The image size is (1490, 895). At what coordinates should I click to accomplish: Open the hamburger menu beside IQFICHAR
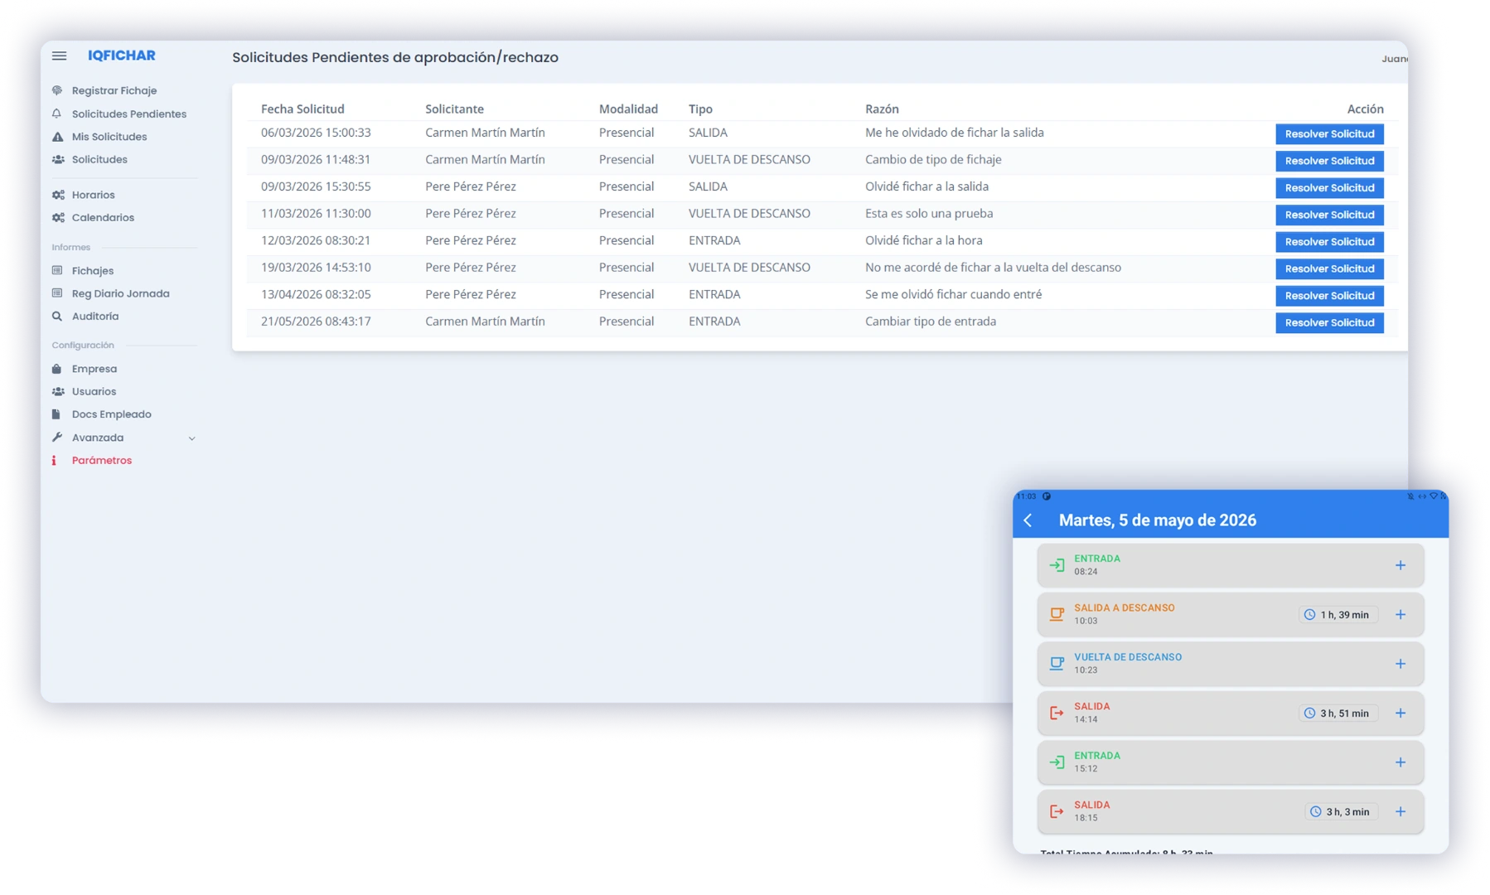tap(59, 56)
